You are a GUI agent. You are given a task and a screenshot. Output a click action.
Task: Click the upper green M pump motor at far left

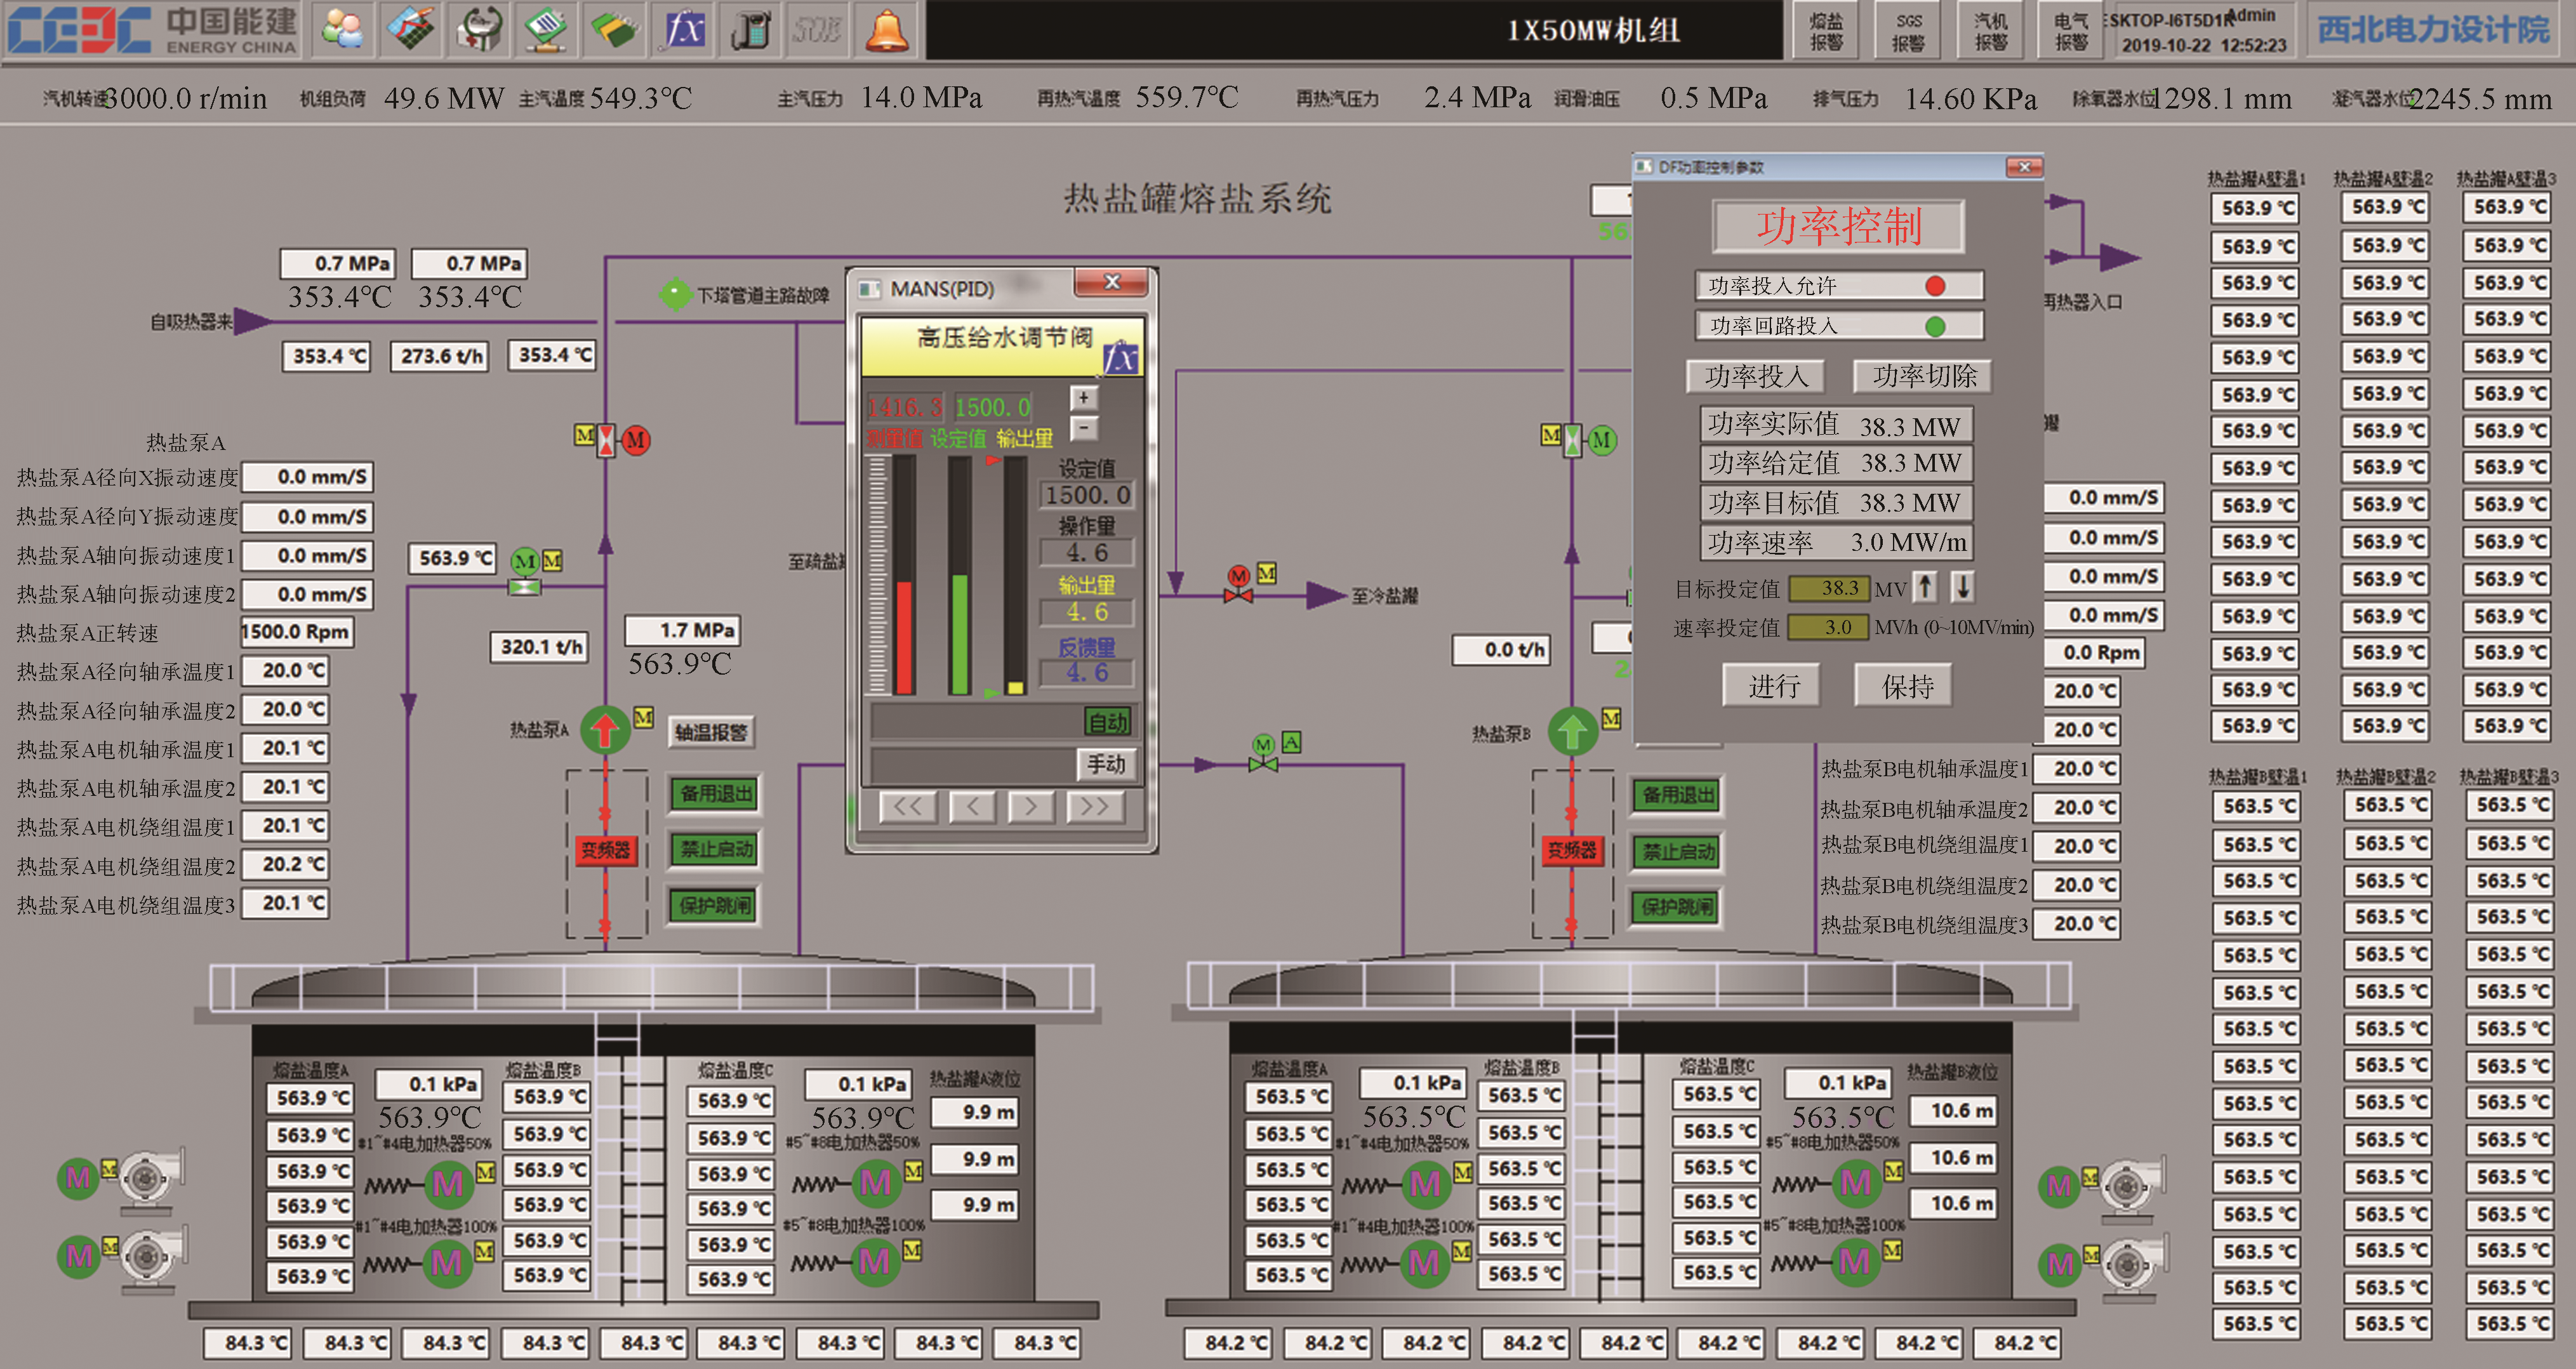[77, 1178]
